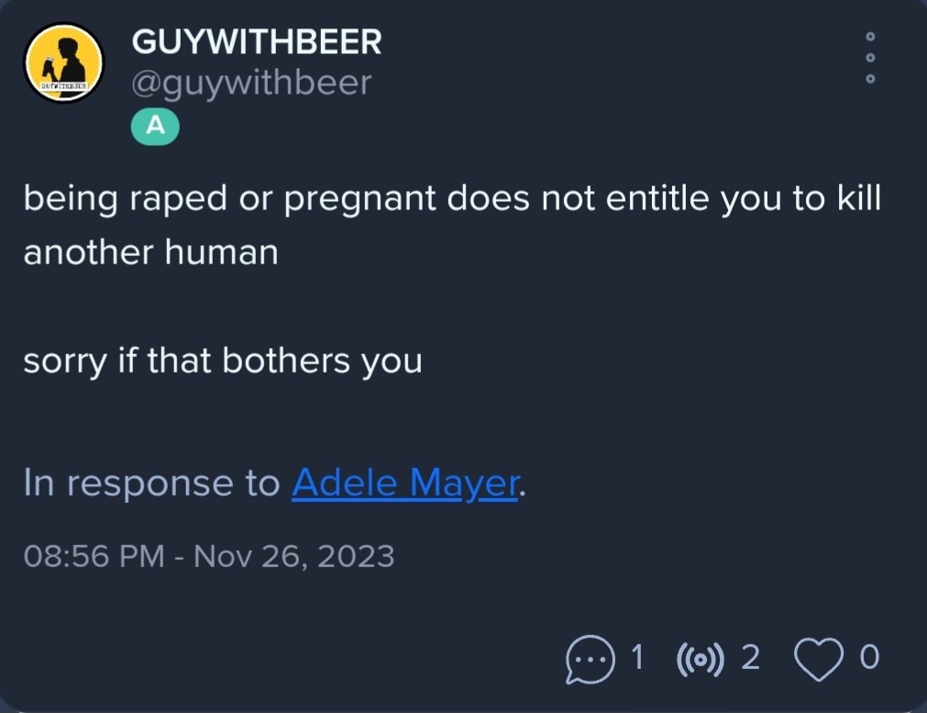
Task: Click the like count showing 0
Action: (x=869, y=657)
